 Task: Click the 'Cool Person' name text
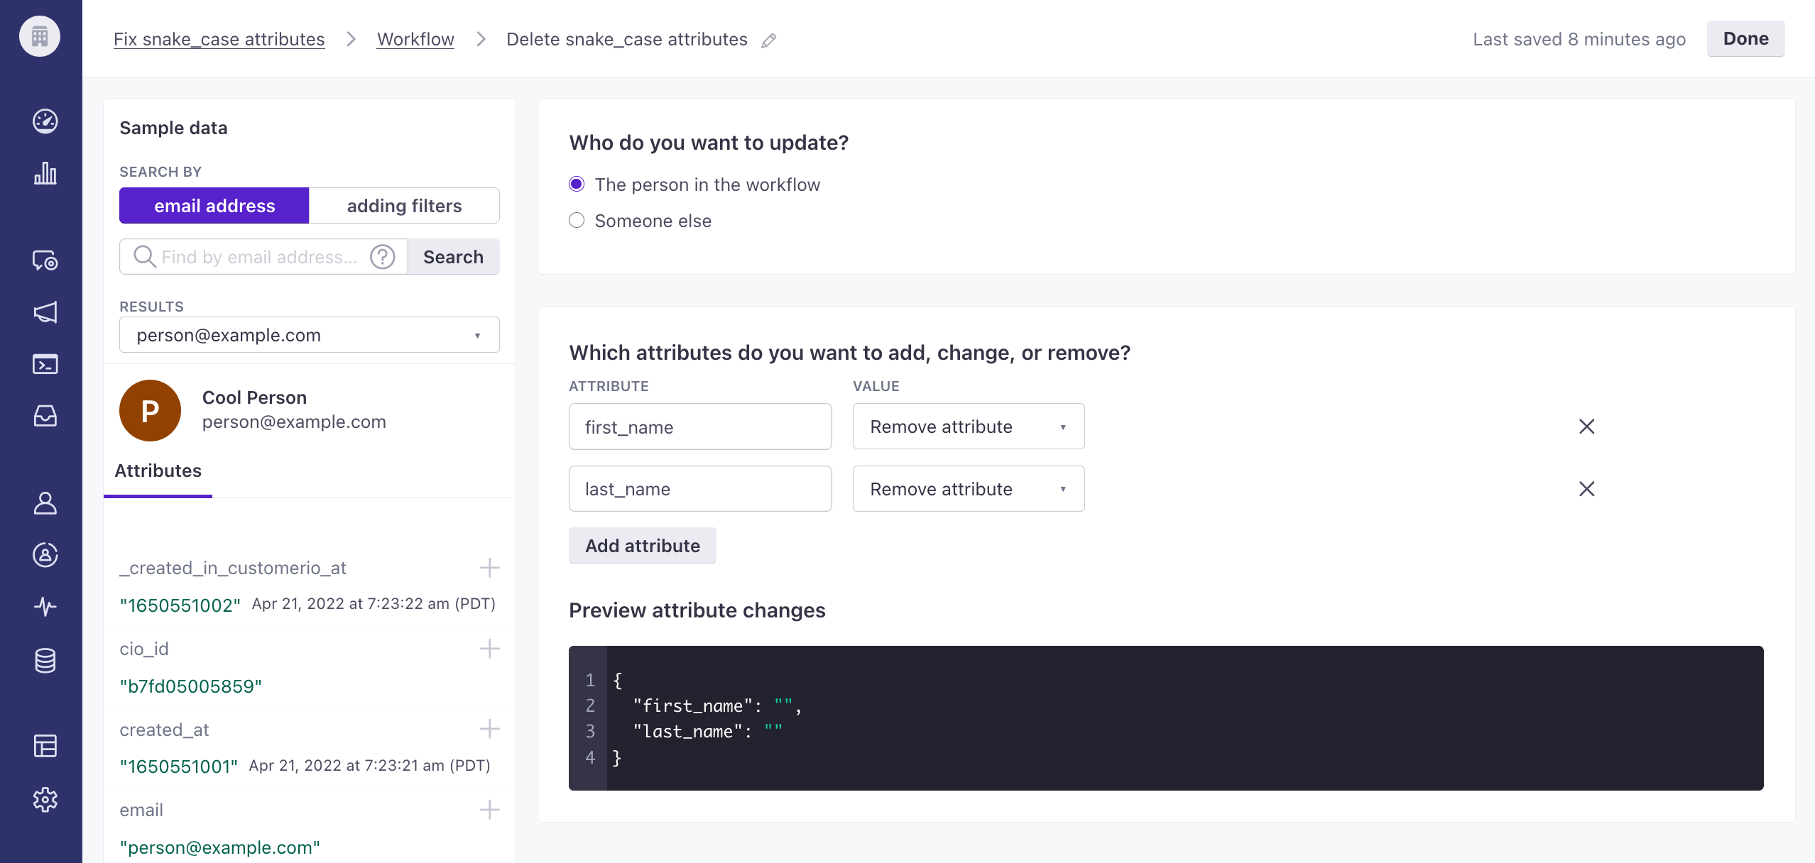(254, 397)
